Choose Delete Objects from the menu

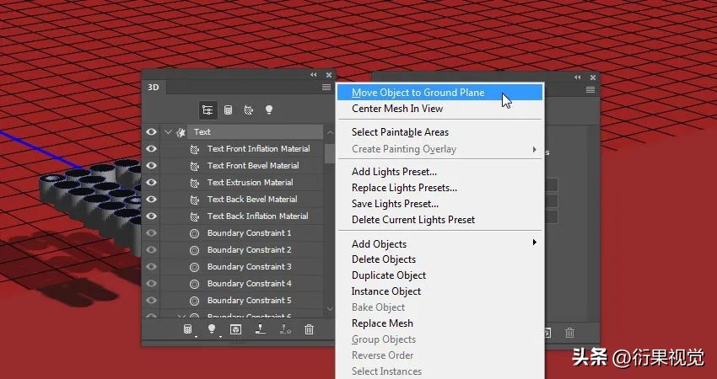(439, 259)
